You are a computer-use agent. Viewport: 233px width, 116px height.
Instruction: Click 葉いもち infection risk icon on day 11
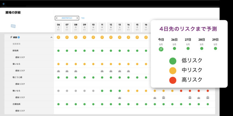[102, 71]
